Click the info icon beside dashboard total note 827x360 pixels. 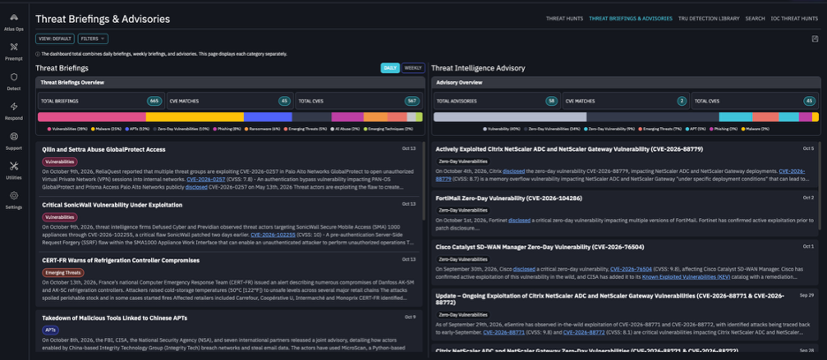point(37,54)
